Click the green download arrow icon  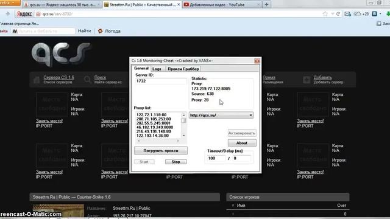click(388, 14)
